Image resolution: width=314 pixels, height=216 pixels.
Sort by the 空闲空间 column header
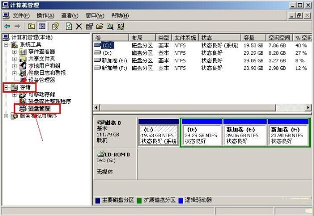(x=280, y=37)
